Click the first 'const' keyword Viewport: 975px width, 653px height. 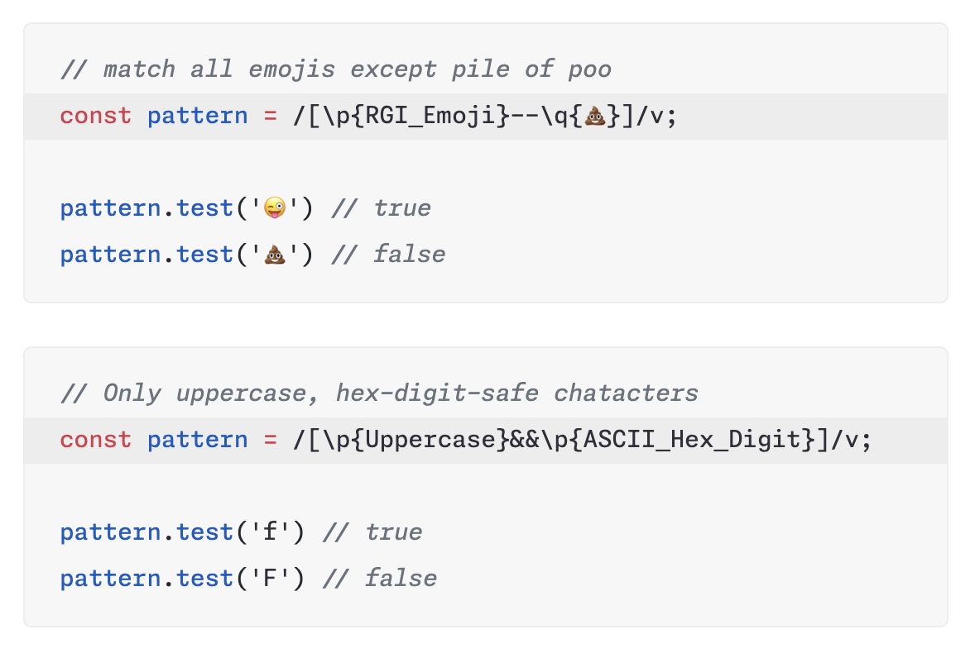pyautogui.click(x=96, y=116)
